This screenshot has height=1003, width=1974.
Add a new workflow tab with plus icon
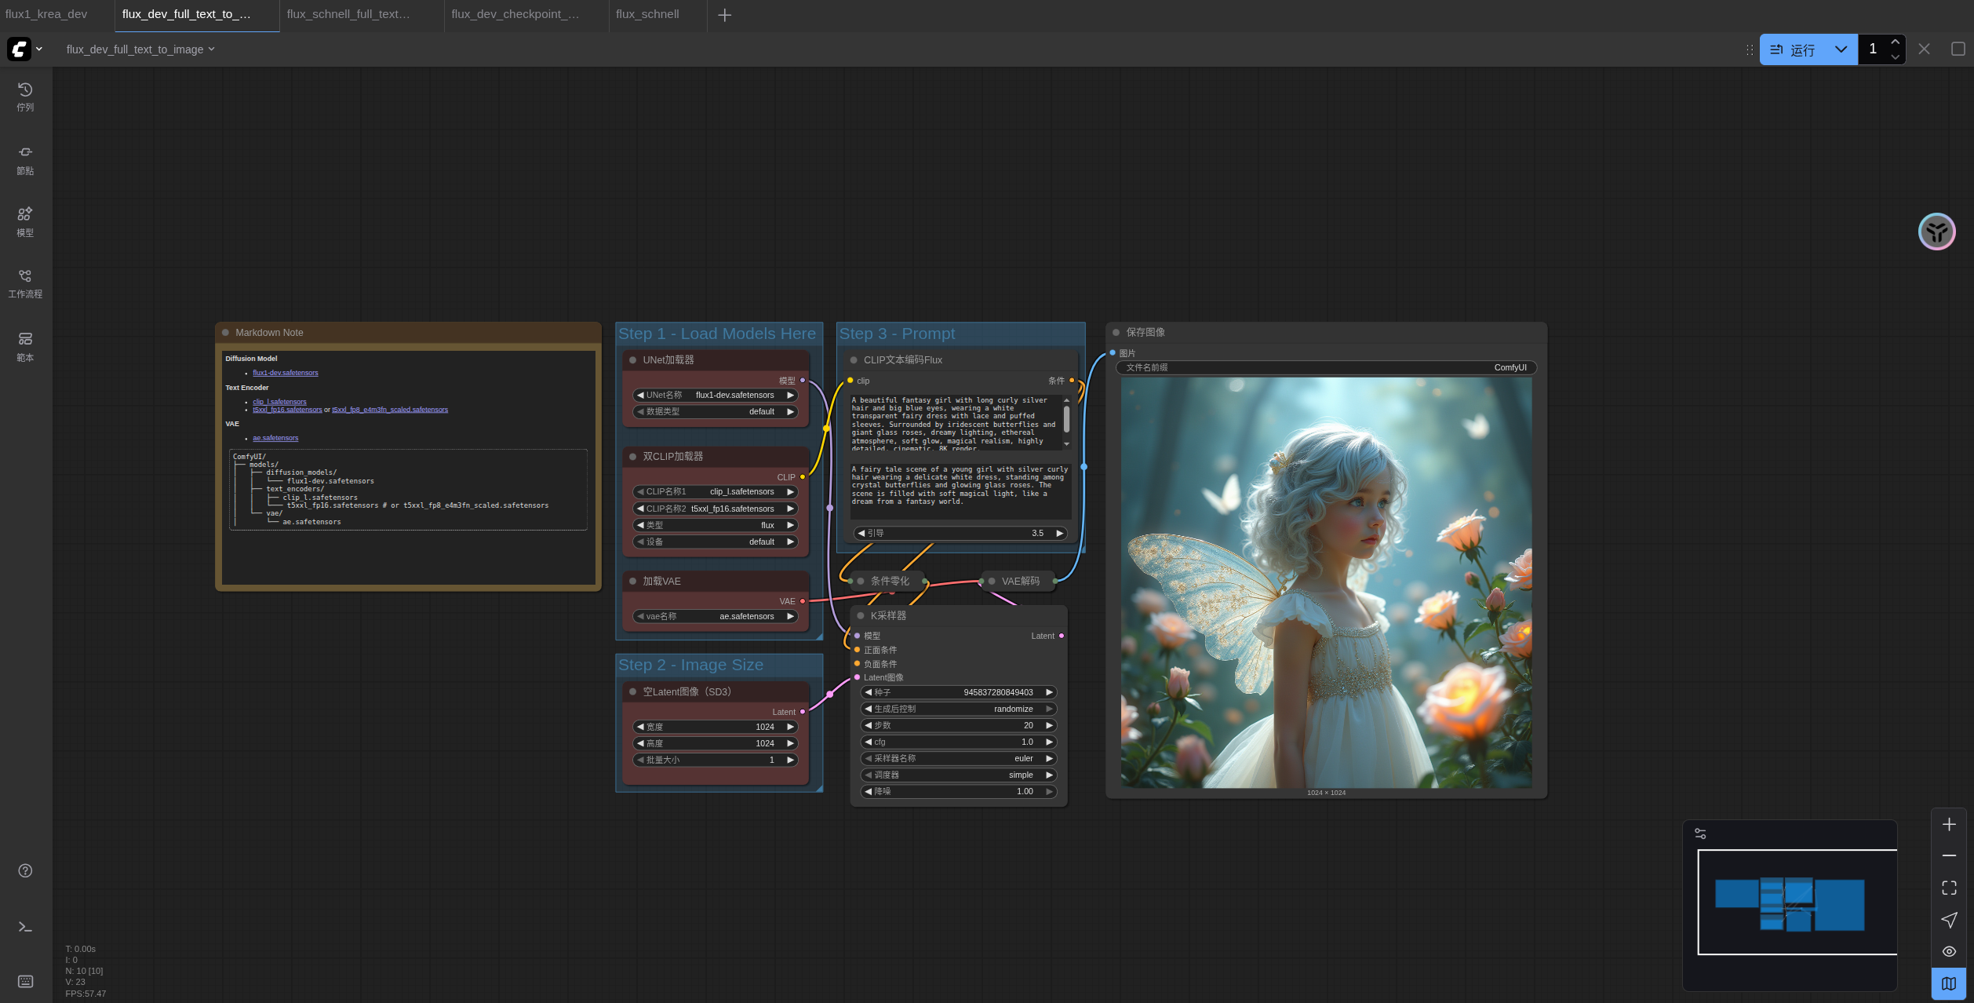[724, 15]
